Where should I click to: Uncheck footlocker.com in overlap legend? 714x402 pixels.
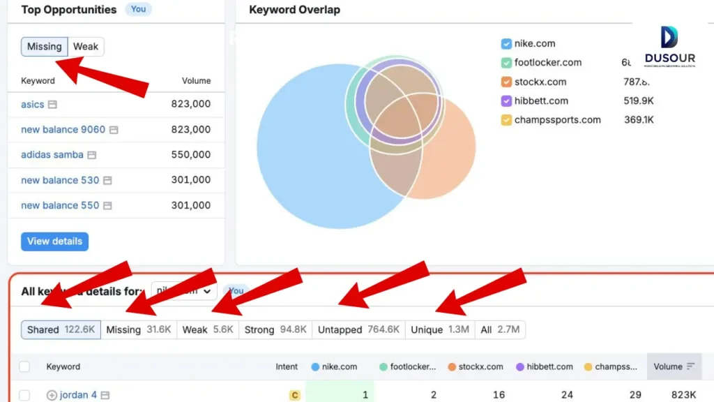(x=506, y=62)
